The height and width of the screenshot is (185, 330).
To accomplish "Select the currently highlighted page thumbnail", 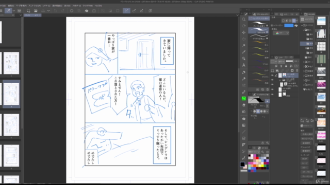I will pyautogui.click(x=11, y=94).
